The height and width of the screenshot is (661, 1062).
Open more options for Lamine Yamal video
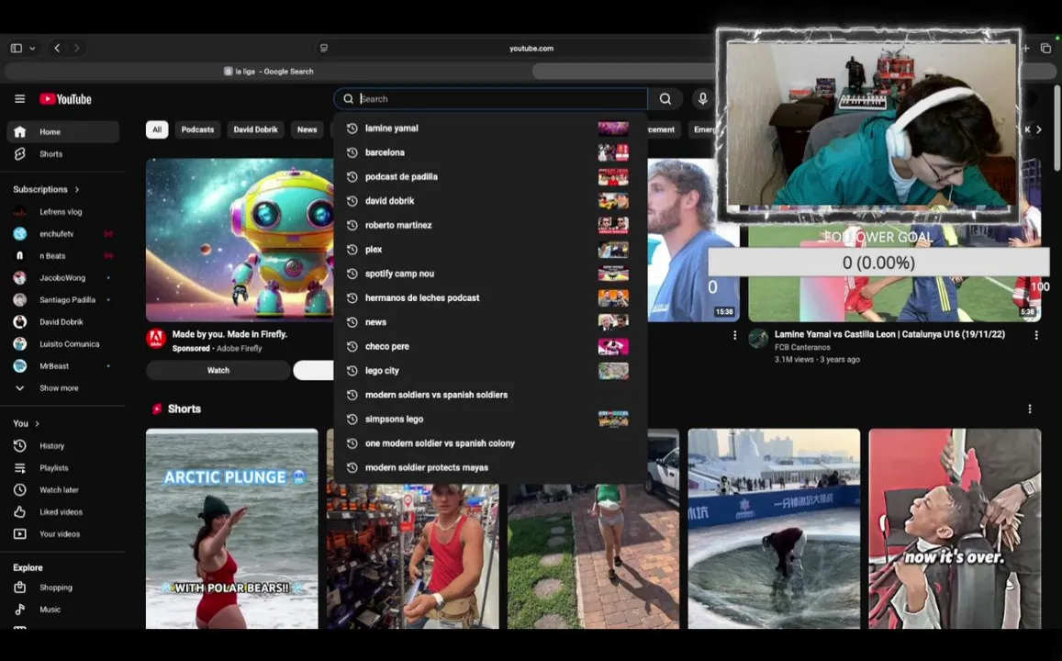pos(1035,335)
